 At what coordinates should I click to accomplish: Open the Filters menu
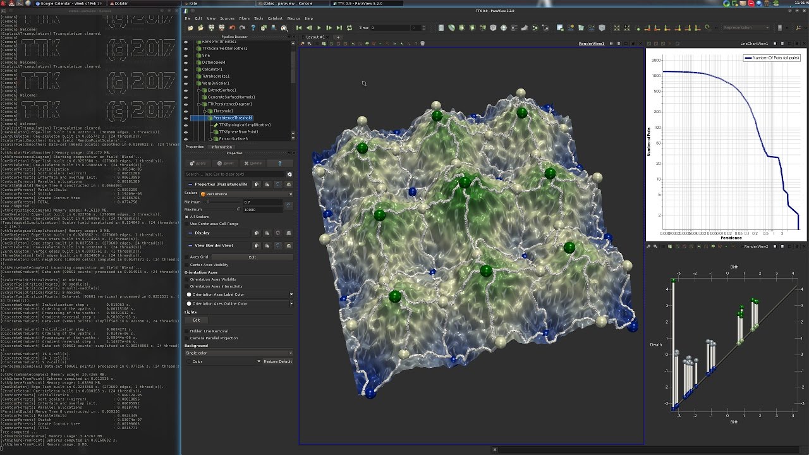pyautogui.click(x=244, y=18)
